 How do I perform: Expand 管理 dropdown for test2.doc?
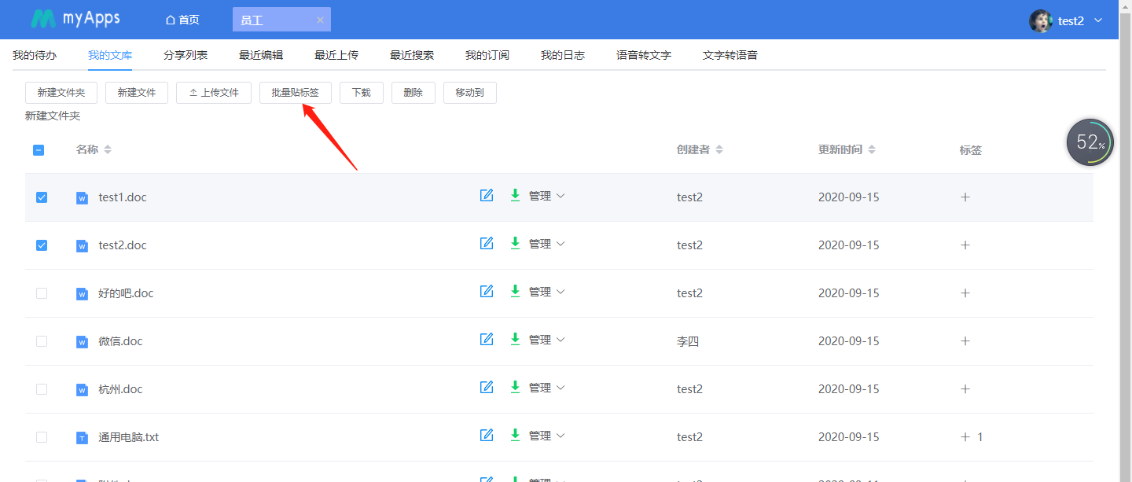pos(547,245)
